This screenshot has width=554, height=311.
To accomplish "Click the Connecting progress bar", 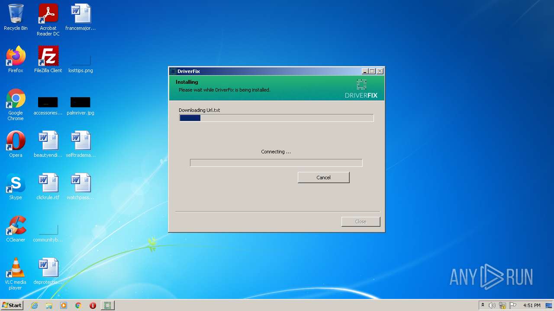I will 276,163.
